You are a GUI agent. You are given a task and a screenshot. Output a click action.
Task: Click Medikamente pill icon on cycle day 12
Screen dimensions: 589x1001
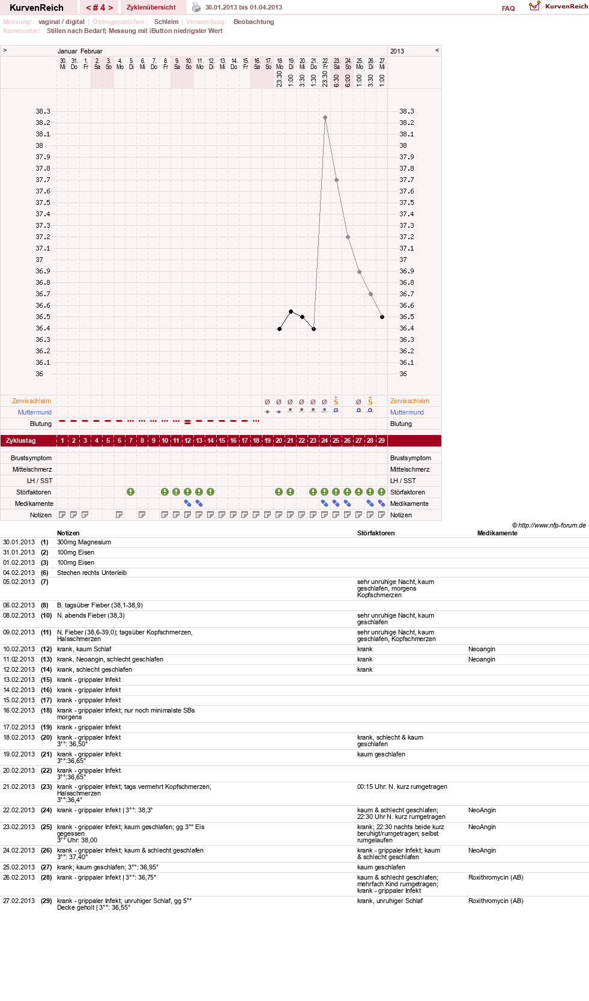[x=188, y=504]
